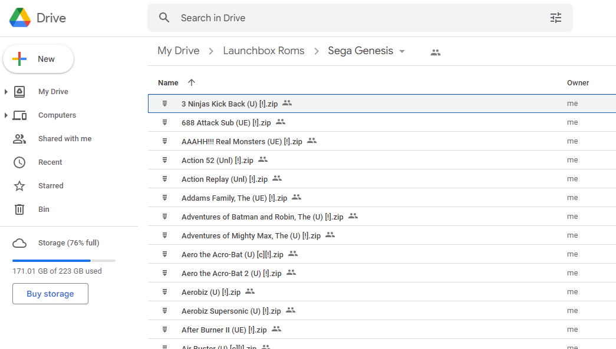Image resolution: width=616 pixels, height=349 pixels.
Task: Click Storage (76% full) link
Action: pos(69,243)
